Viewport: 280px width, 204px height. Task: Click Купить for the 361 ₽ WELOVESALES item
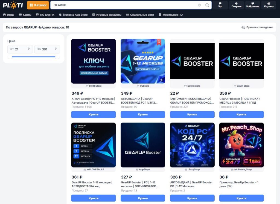94,198
